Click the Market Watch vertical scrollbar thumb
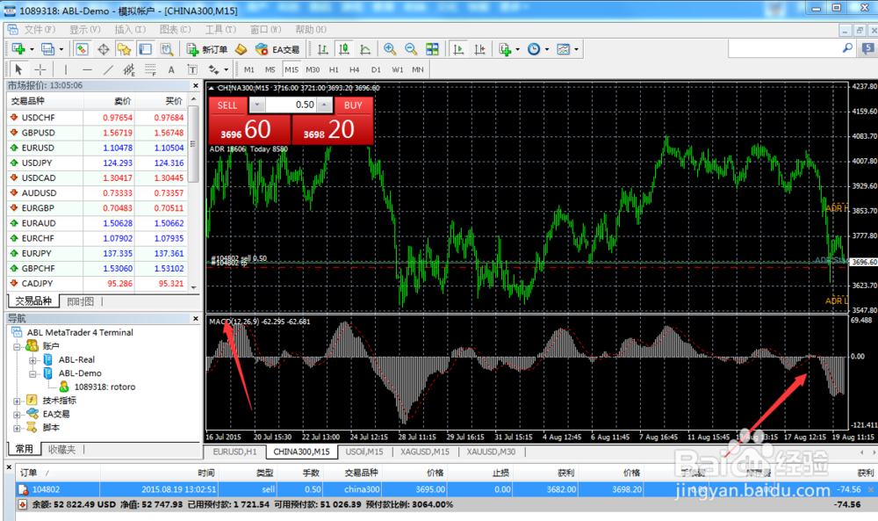878x521 pixels. [194, 144]
